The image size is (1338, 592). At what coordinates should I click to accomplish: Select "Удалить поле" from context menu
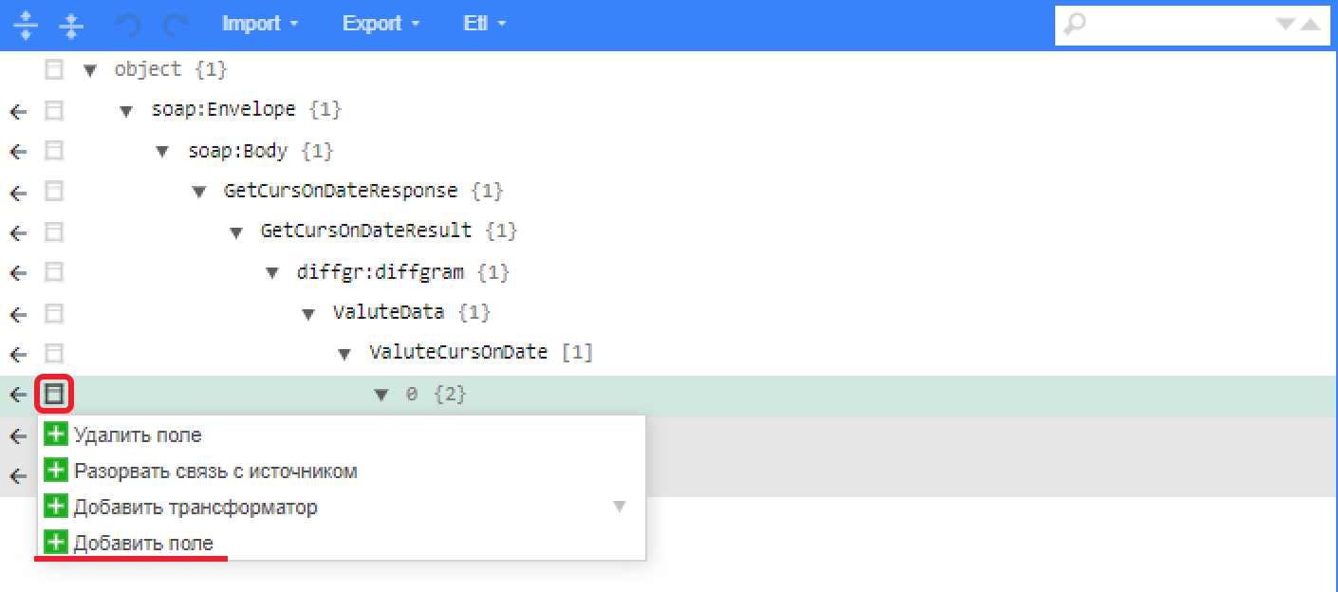pos(138,435)
